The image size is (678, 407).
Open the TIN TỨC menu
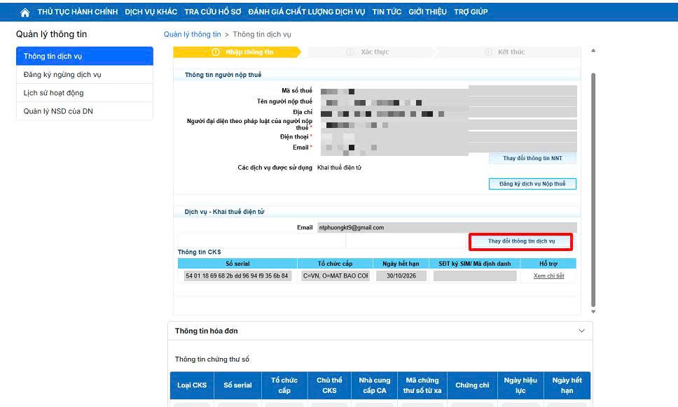(x=387, y=12)
